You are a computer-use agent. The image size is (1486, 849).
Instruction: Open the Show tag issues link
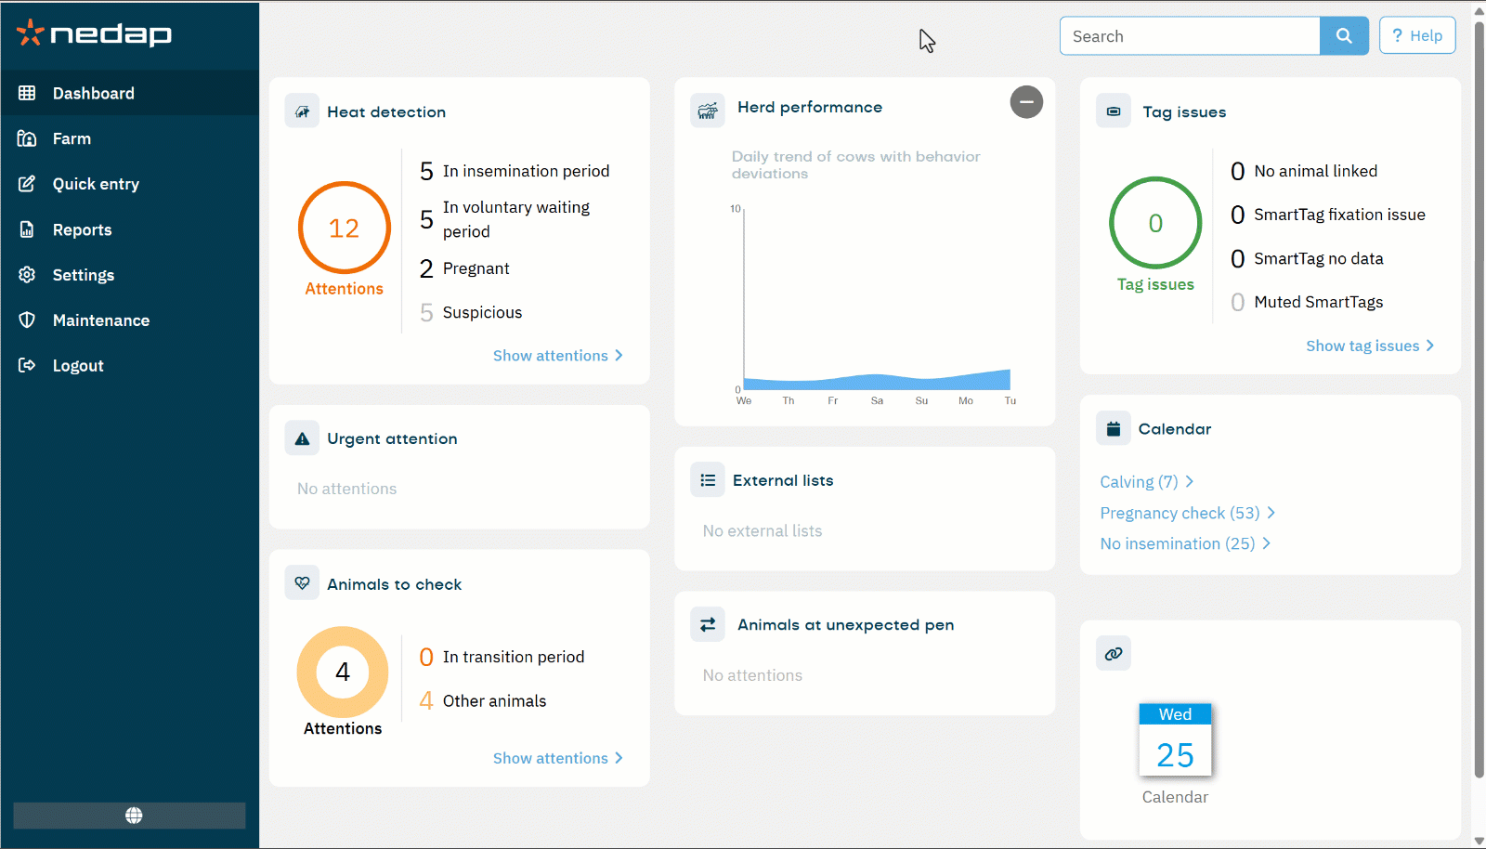1370,346
